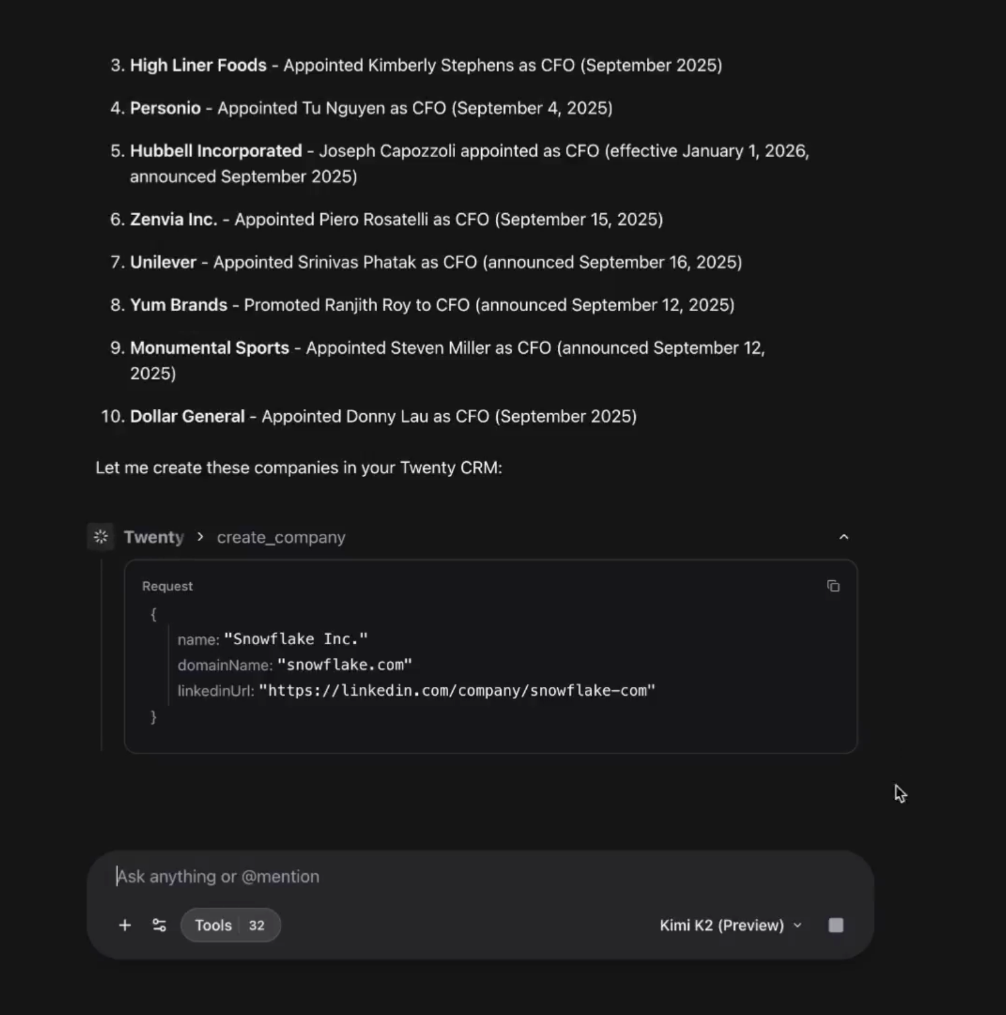Click the High Liner Foods entry
The image size is (1006, 1015).
[x=426, y=65]
